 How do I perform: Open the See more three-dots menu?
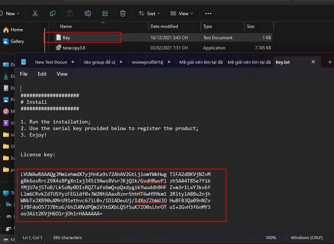coord(208,13)
